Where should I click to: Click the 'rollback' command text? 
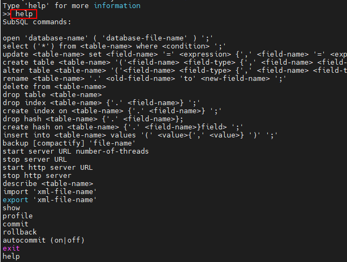[x=20, y=232]
